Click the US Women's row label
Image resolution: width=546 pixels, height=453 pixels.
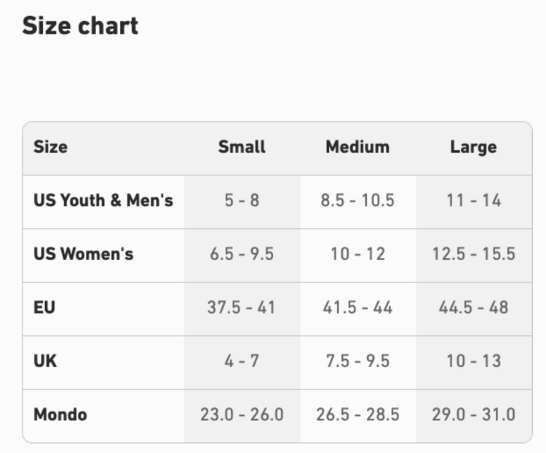pyautogui.click(x=84, y=254)
